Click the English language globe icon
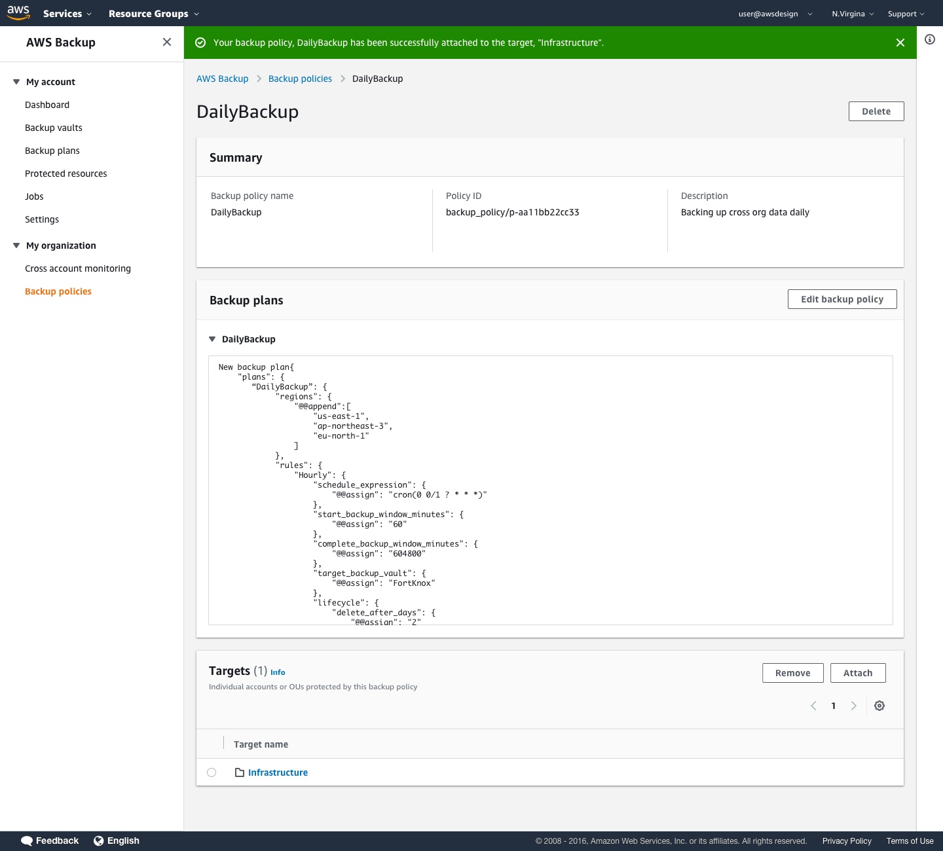 tap(98, 841)
